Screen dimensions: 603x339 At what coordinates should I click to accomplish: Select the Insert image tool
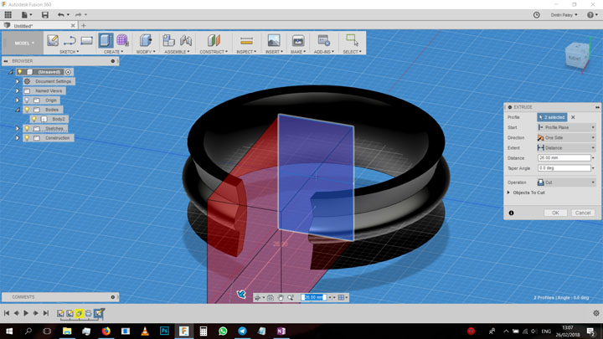pyautogui.click(x=274, y=40)
